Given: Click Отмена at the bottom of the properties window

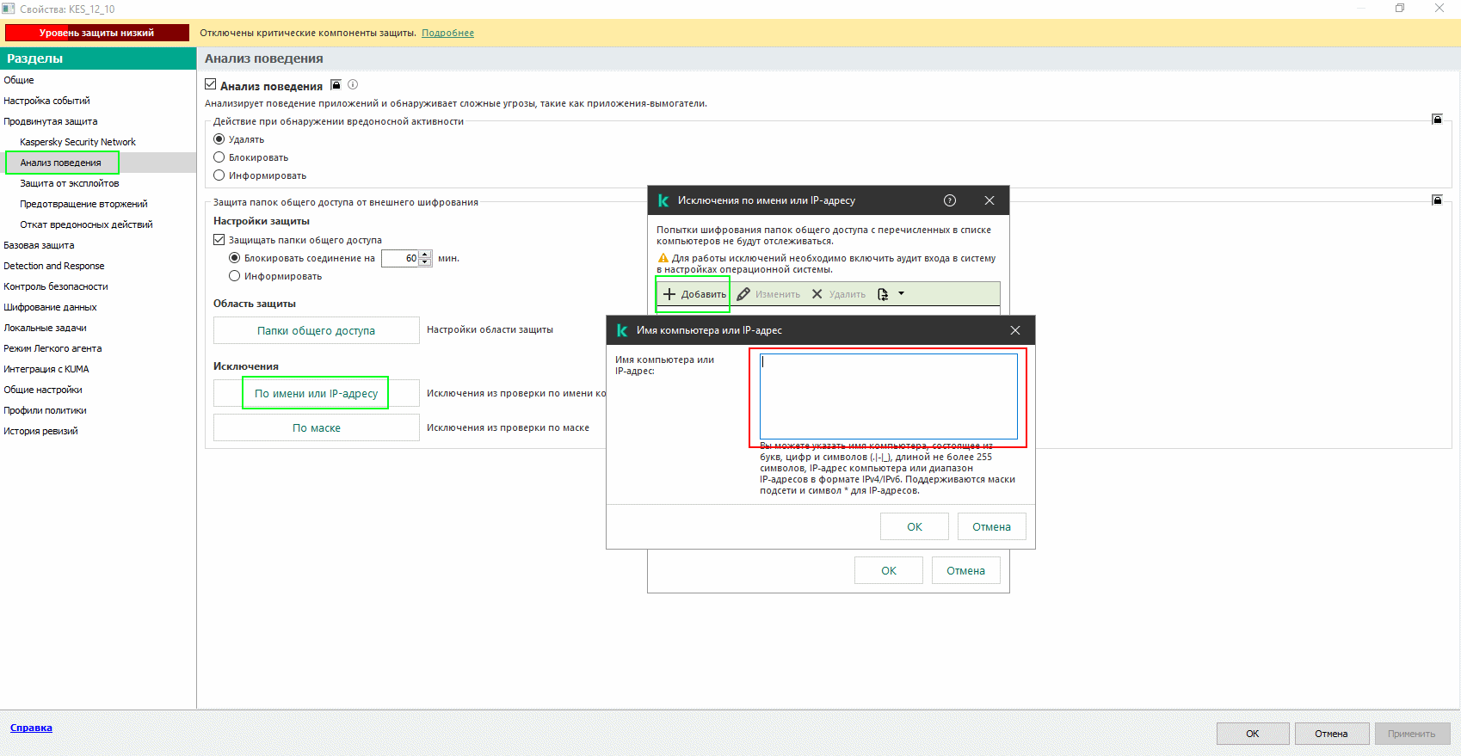Looking at the screenshot, I should pyautogui.click(x=1331, y=734).
